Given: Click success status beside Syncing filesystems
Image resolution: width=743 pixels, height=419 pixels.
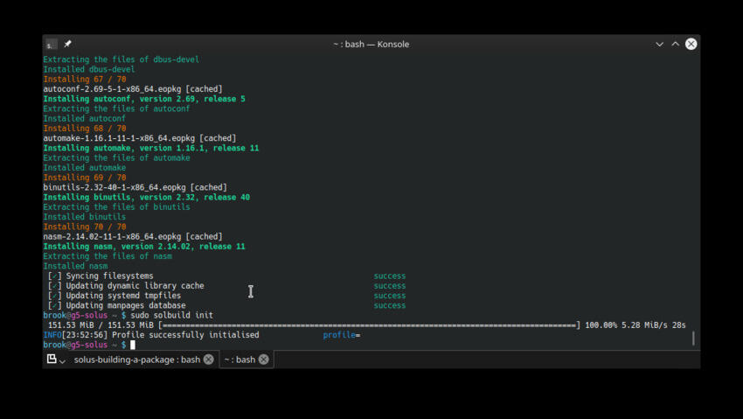Looking at the screenshot, I should click(x=390, y=276).
